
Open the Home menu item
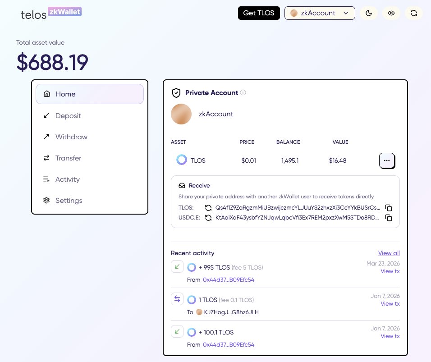coord(90,94)
